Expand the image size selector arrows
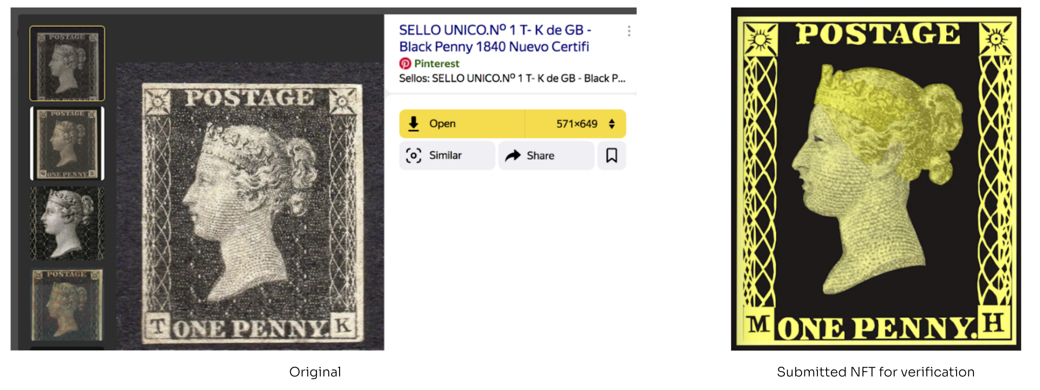The height and width of the screenshot is (390, 1040). (x=612, y=124)
